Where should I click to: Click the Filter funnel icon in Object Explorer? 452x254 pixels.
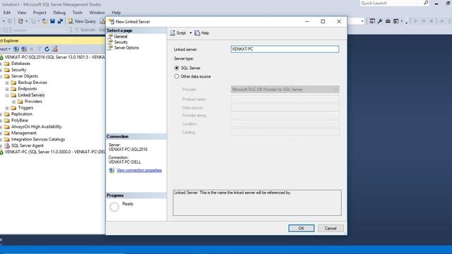coord(40,49)
